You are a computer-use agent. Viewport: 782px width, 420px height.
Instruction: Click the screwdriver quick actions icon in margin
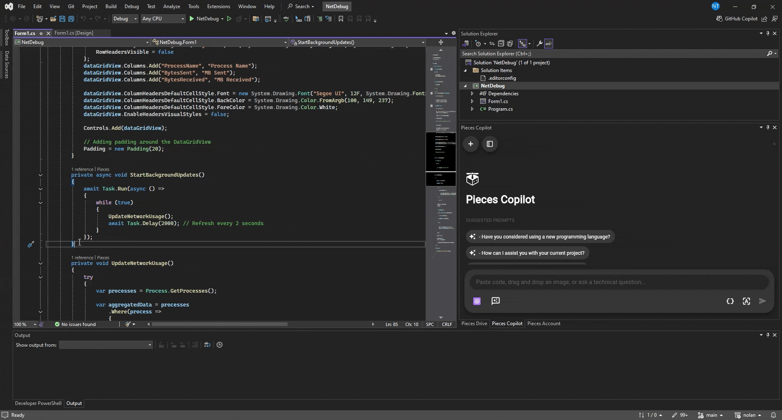[x=31, y=244]
